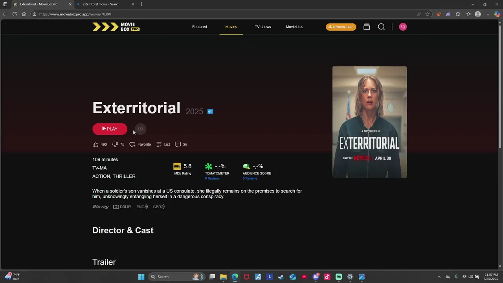
Task: Open the Favorites list icon
Action: pyautogui.click(x=468, y=14)
